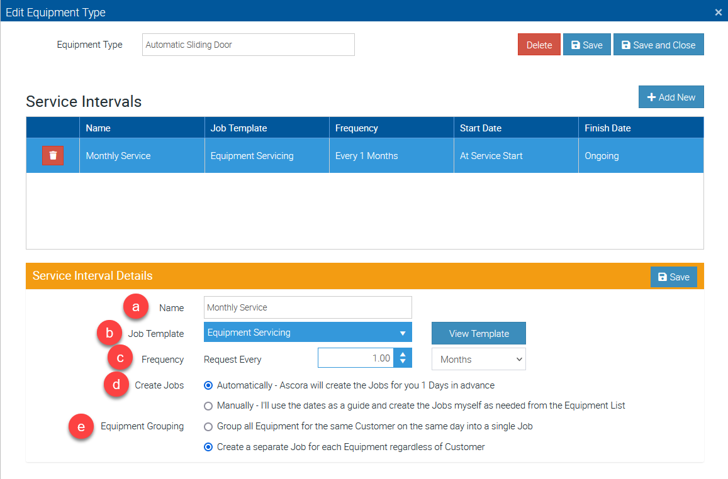Sort by Frequency column header

click(x=356, y=128)
